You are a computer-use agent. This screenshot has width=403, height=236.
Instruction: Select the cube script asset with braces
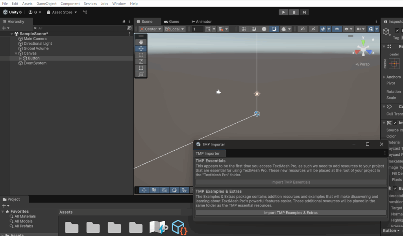point(179,227)
